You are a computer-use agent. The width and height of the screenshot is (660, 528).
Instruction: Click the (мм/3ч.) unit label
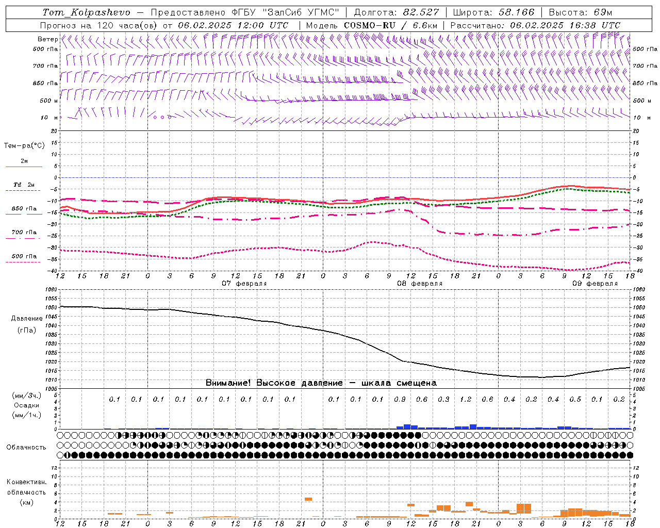[x=26, y=395]
